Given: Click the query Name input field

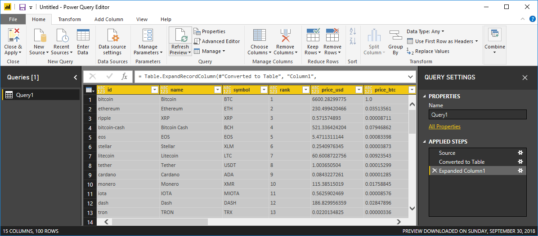Looking at the screenshot, I should point(478,114).
